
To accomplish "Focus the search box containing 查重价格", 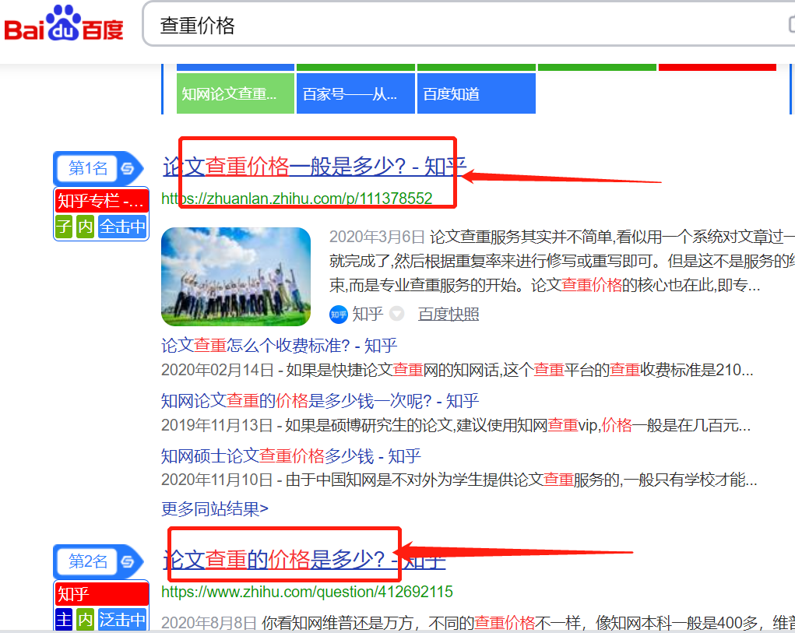I will pos(469,24).
